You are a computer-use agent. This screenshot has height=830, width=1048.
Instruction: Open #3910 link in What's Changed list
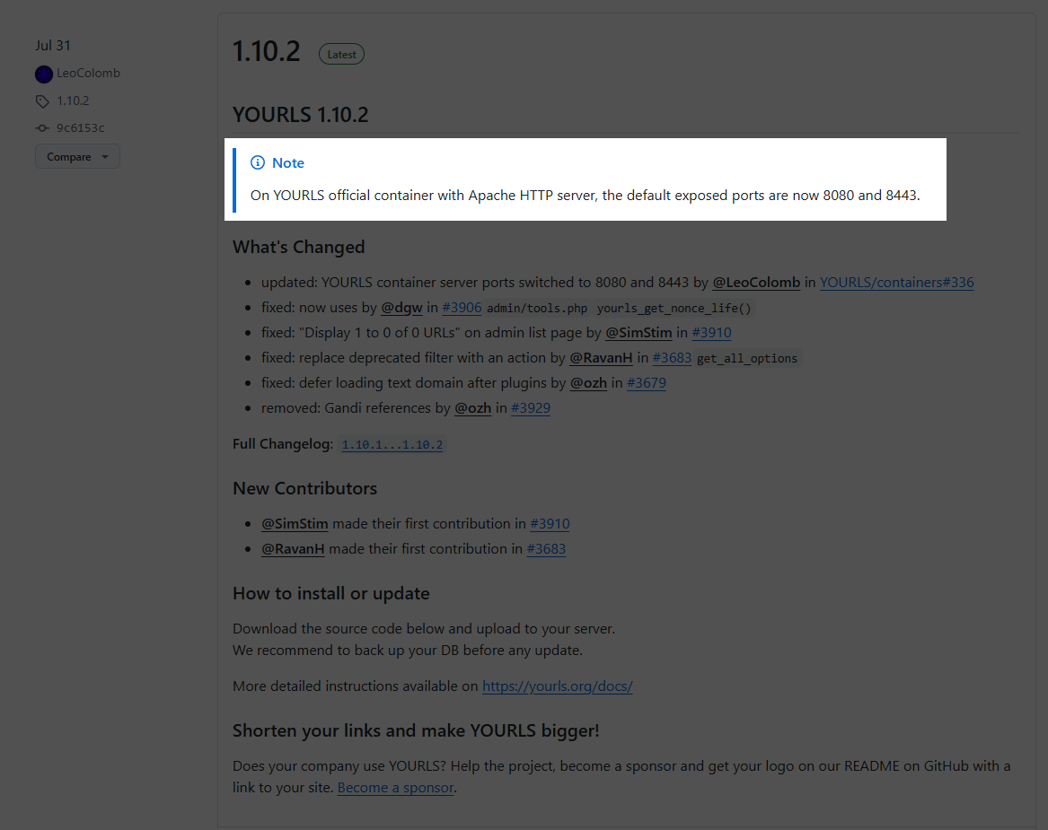click(711, 333)
